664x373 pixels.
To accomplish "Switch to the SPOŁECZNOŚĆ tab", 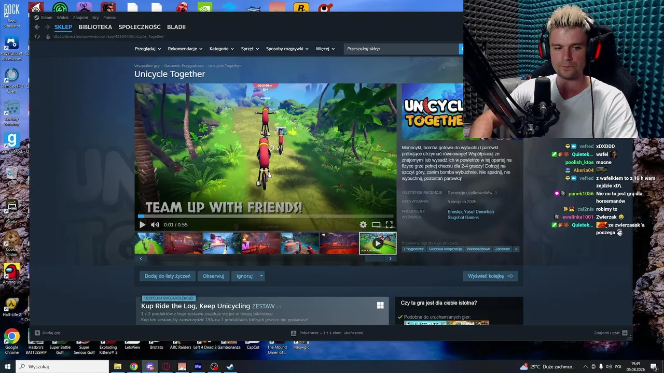I will 140,27.
